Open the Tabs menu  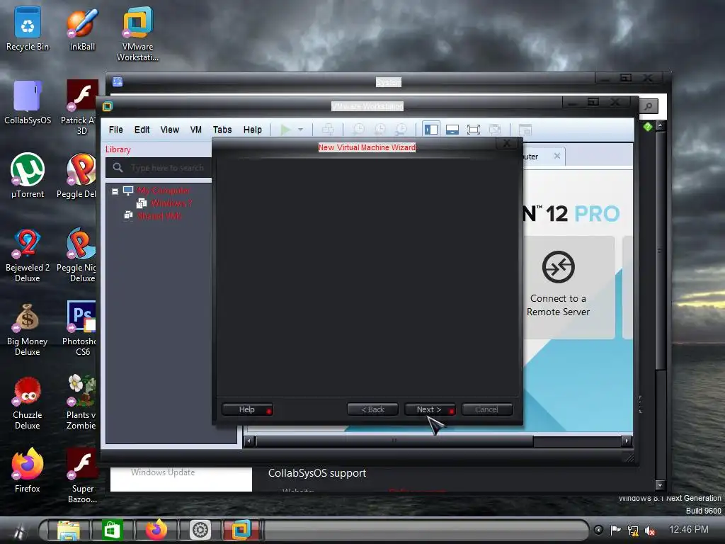click(x=222, y=130)
